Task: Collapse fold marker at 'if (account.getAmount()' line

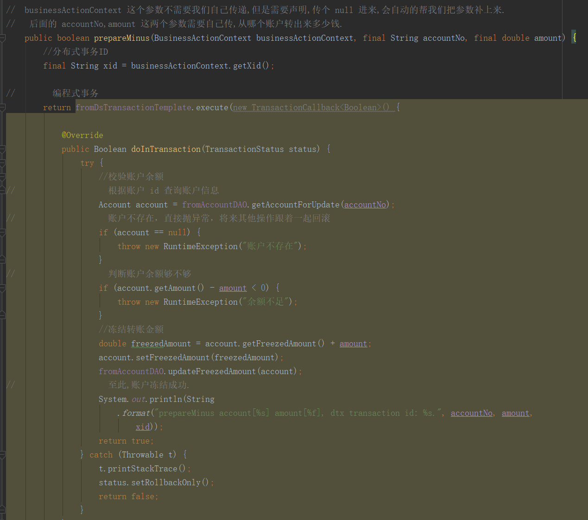Action: (x=2, y=288)
